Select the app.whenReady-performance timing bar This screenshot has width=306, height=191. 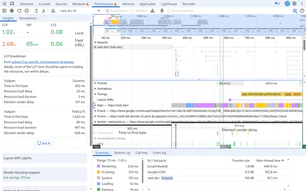click(262, 94)
